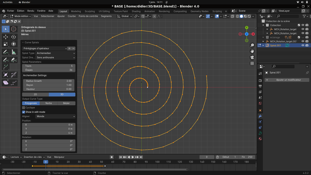311x175 pixels.
Task: Select the Bézier output curve type
Action: click(x=66, y=103)
